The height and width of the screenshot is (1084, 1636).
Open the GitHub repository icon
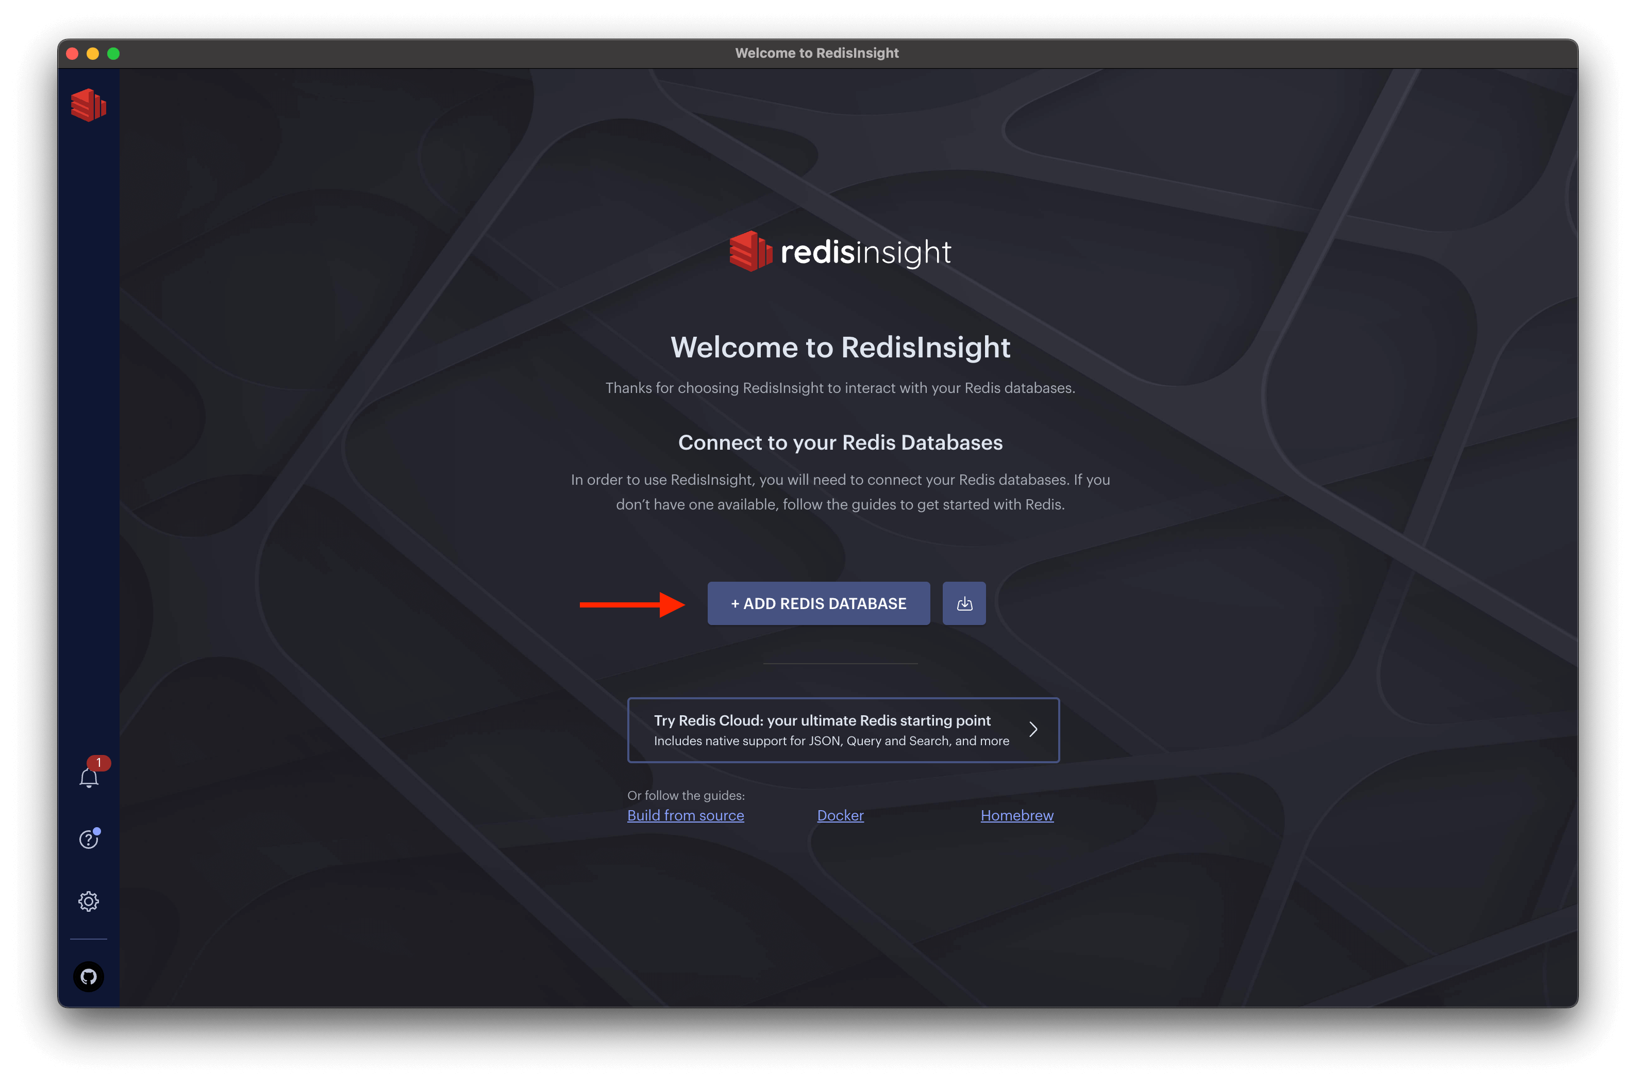click(x=89, y=977)
